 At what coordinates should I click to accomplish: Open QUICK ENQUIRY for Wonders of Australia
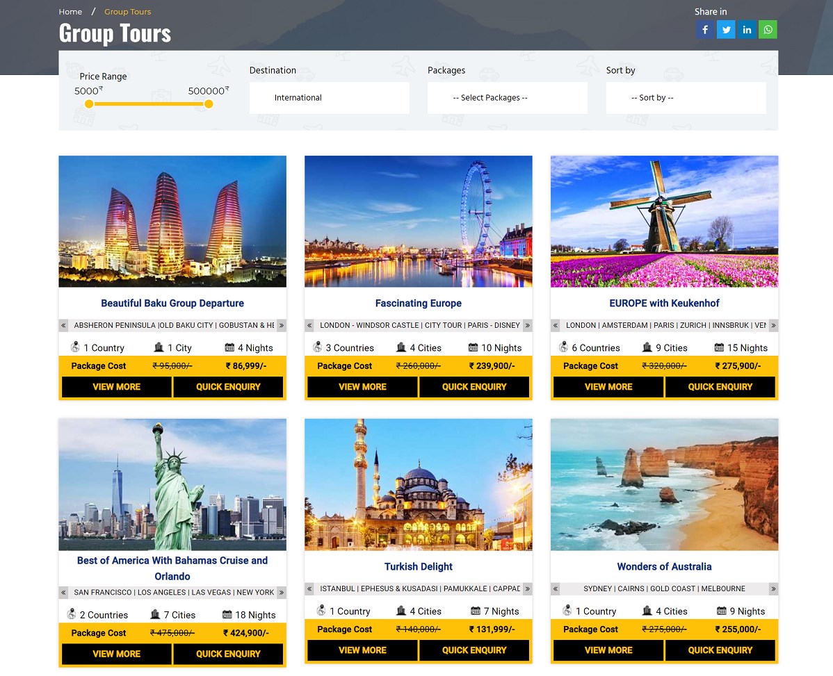[x=720, y=650]
